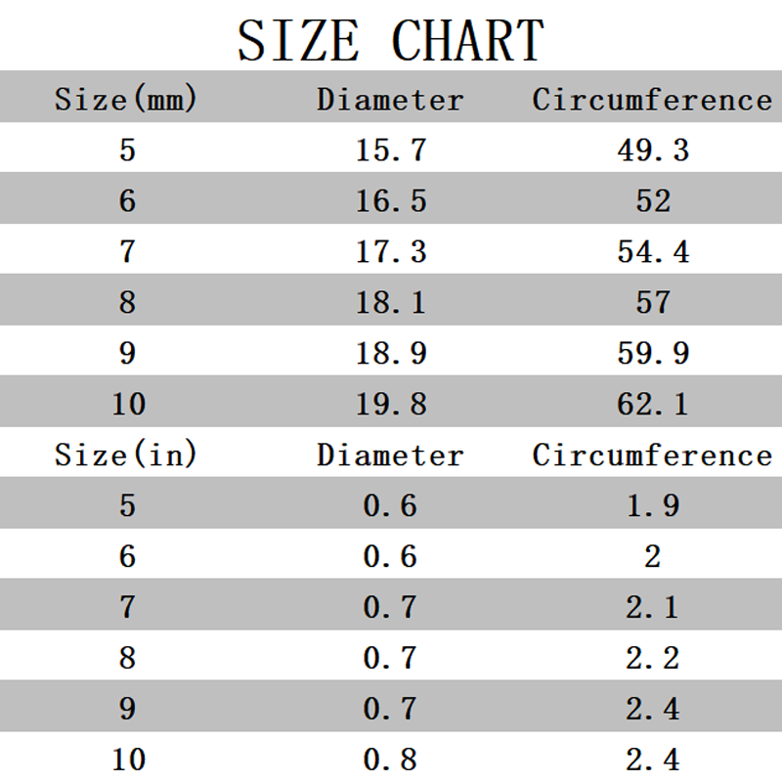Select the 62.1 circumference cell
The width and height of the screenshot is (782, 782).
pyautogui.click(x=653, y=404)
